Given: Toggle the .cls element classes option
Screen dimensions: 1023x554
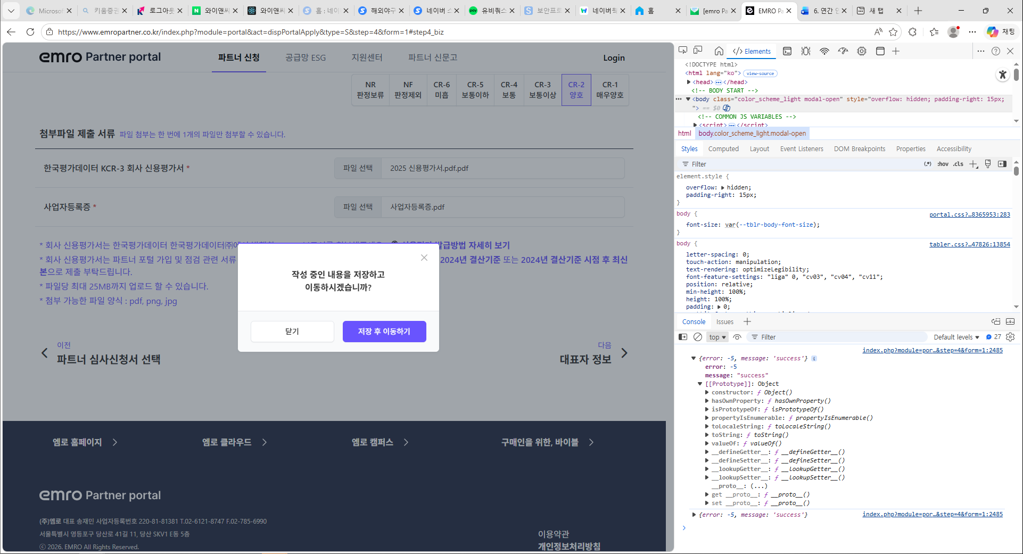Looking at the screenshot, I should click(x=958, y=164).
